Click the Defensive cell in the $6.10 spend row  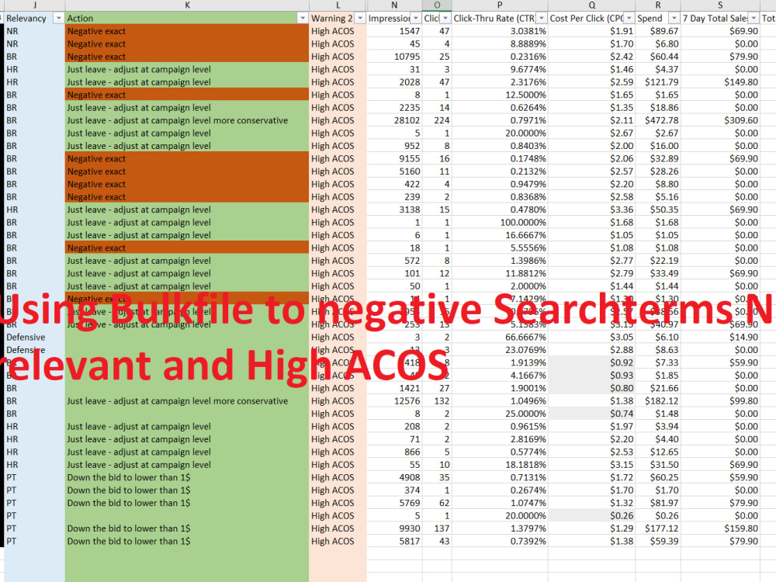35,337
